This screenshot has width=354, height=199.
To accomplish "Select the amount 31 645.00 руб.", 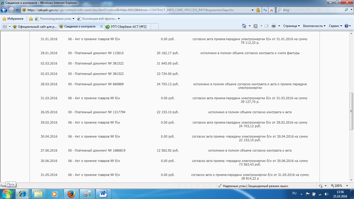I will point(168,63).
